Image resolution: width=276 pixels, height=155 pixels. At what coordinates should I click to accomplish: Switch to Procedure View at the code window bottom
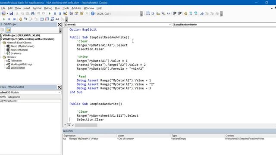(x=65, y=125)
